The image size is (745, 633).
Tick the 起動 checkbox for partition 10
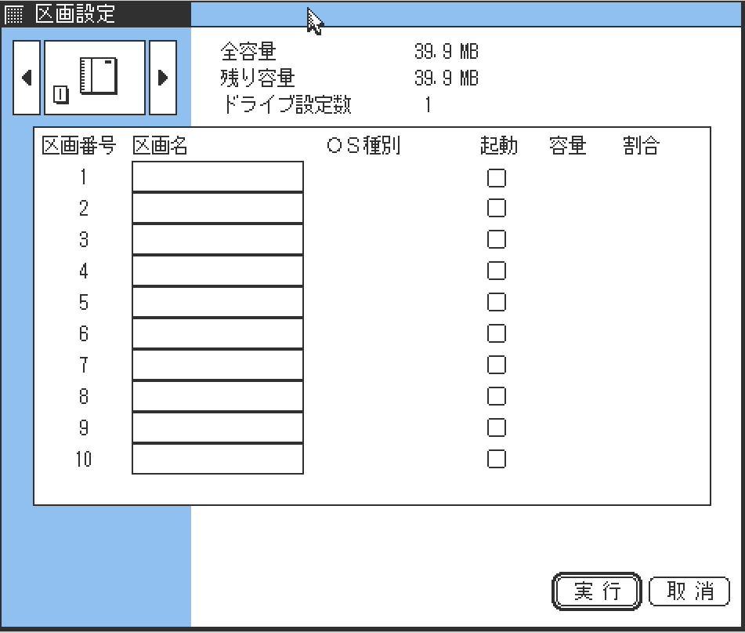coord(497,459)
